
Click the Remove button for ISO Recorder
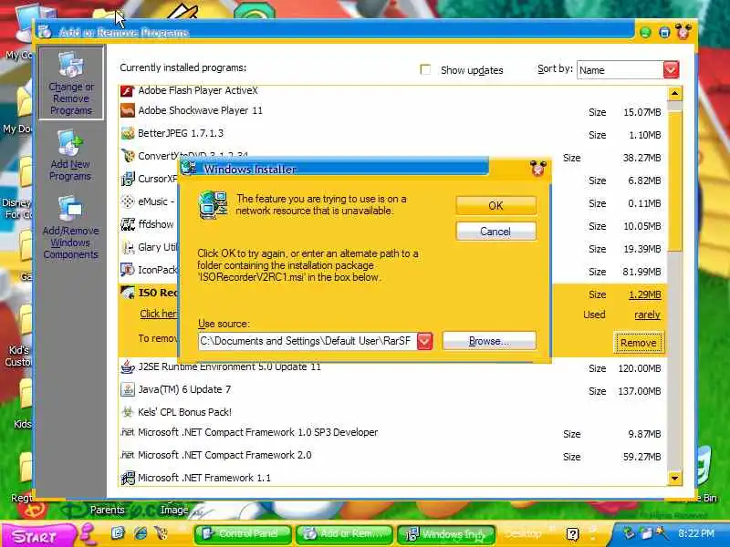(x=638, y=343)
